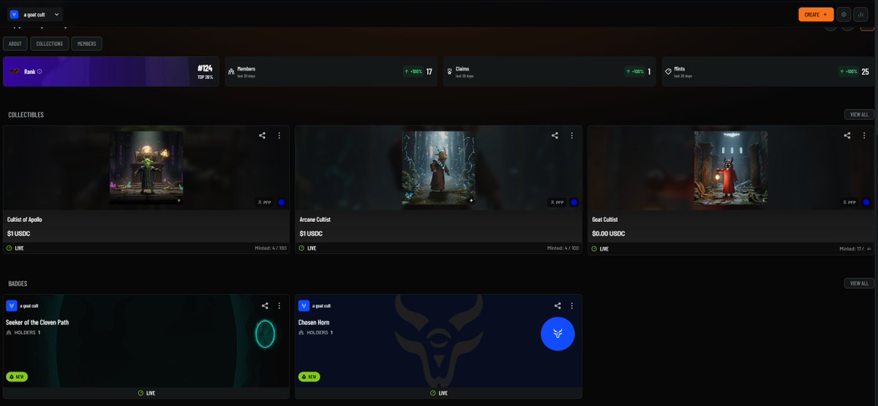Click a goat cult logo on Chosen Horn card
This screenshot has width=878, height=406.
click(304, 306)
